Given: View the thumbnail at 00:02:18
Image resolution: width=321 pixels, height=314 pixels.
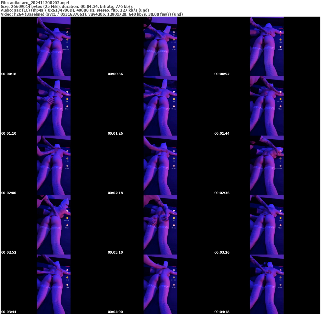Looking at the screenshot, I should [x=160, y=165].
